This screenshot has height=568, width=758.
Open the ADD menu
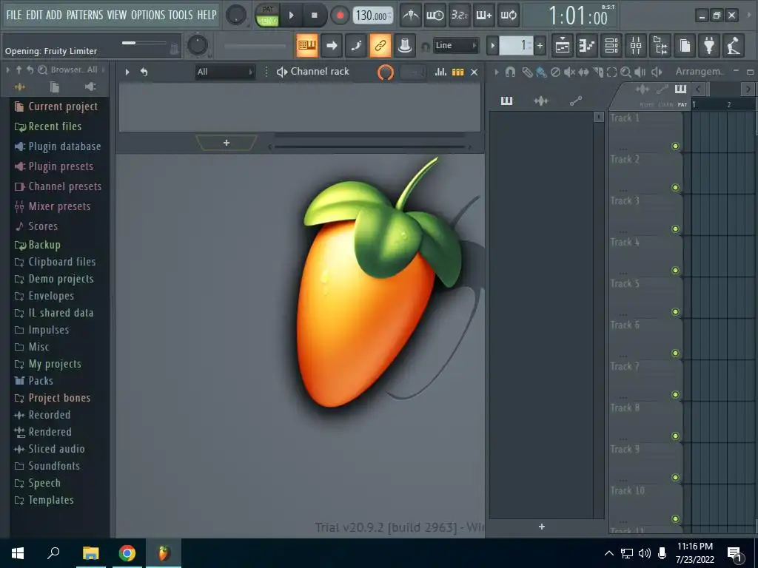[53, 15]
